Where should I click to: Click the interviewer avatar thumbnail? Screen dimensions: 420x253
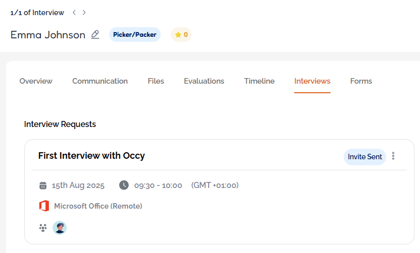point(60,228)
